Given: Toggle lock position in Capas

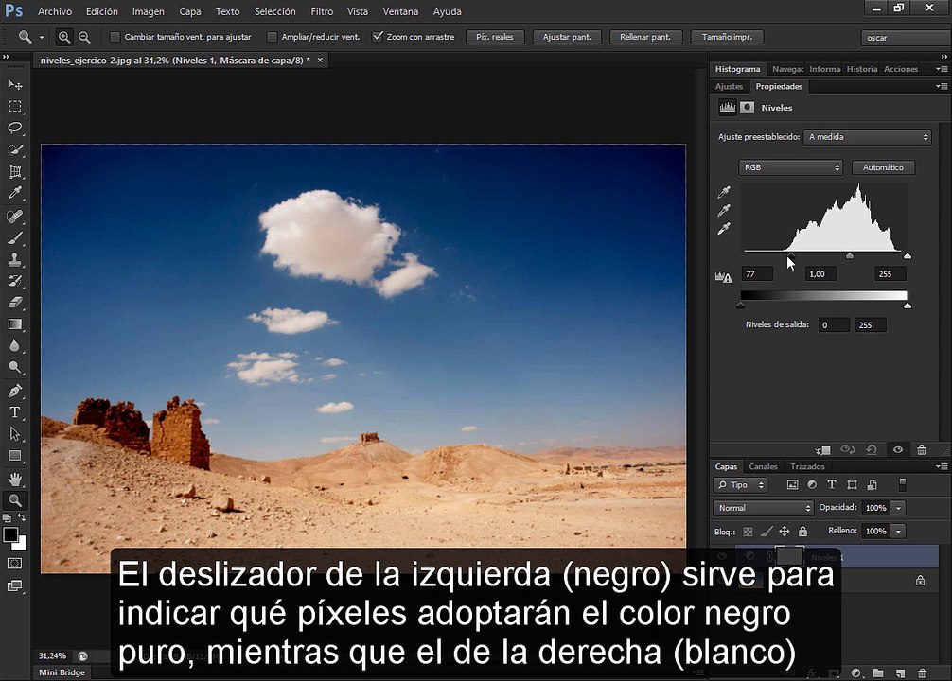Looking at the screenshot, I should (785, 532).
